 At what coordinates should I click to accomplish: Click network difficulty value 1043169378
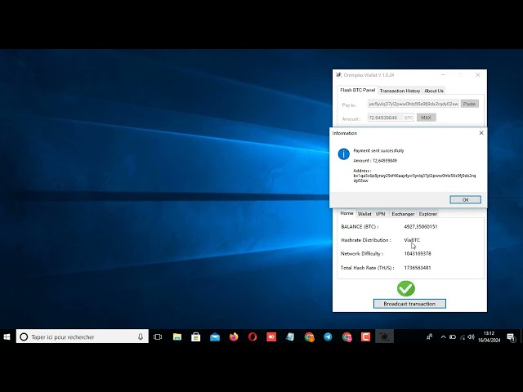(x=418, y=254)
